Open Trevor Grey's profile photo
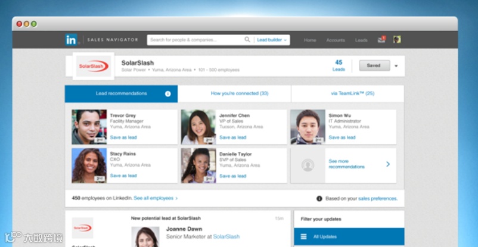 coord(89,127)
